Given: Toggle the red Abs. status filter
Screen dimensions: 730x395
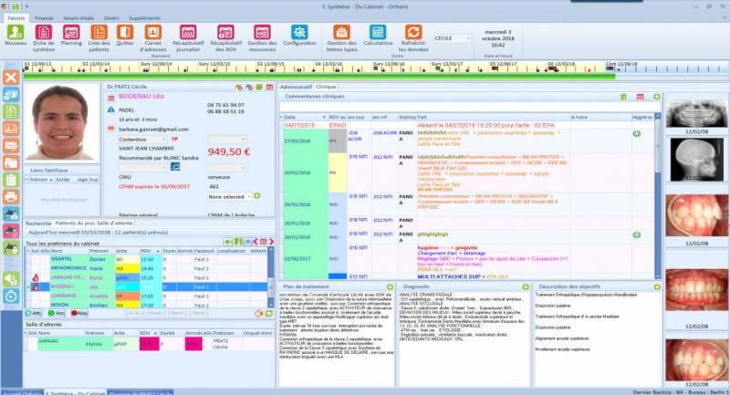Looking at the screenshot, I should 79,313.
